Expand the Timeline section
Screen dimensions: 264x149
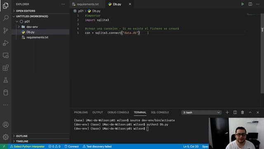click(x=40, y=141)
